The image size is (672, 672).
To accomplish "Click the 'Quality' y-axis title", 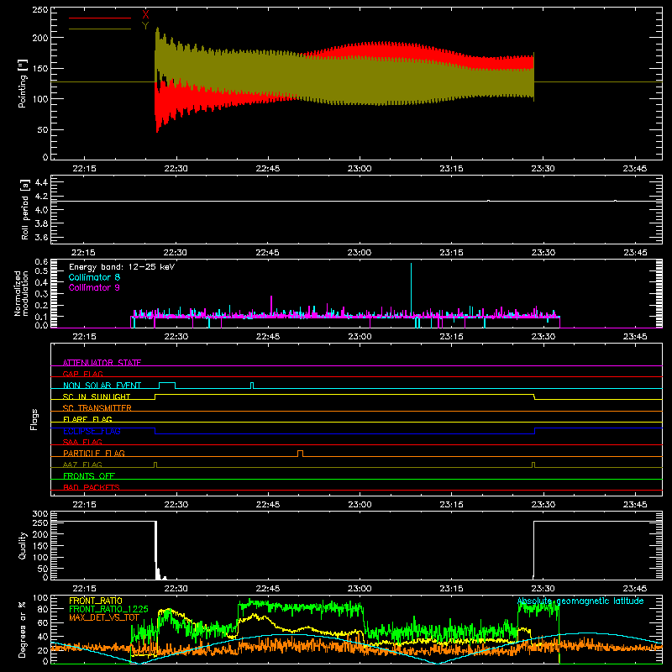I will 23,545.
